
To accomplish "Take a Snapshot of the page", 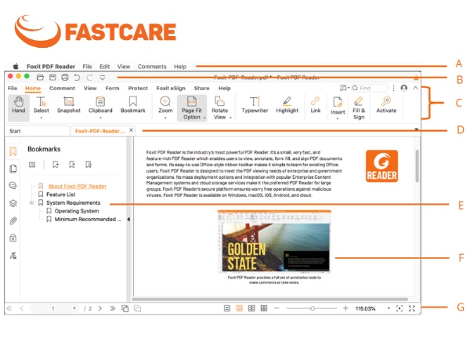I will [x=69, y=105].
